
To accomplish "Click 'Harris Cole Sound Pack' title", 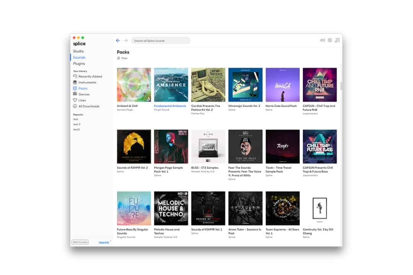I will click(281, 106).
